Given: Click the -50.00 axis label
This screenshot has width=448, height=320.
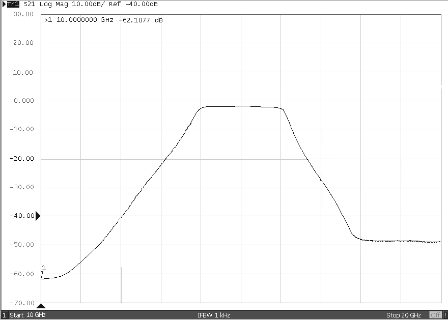Looking at the screenshot, I should 22,245.
